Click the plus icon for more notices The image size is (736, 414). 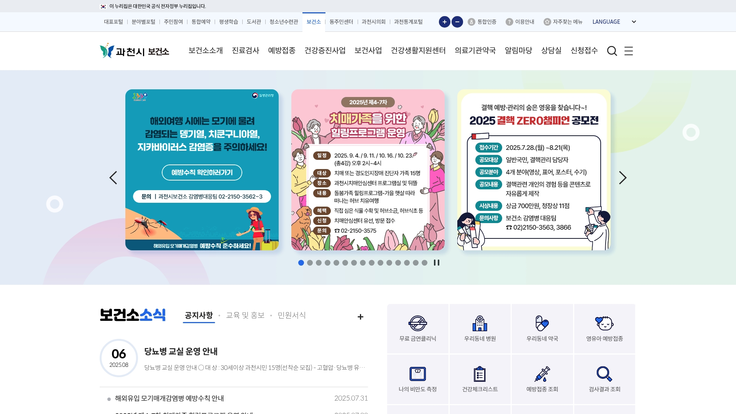360,317
